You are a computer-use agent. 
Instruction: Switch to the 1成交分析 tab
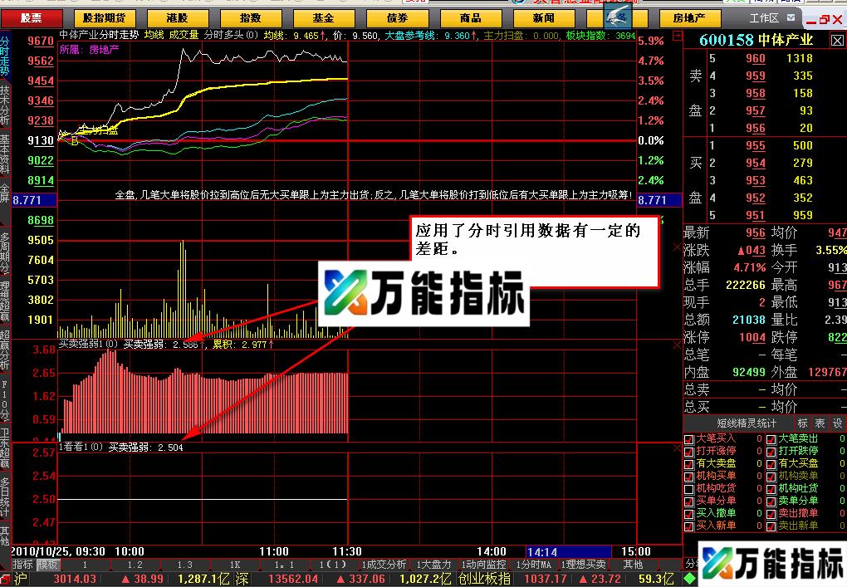(x=386, y=565)
